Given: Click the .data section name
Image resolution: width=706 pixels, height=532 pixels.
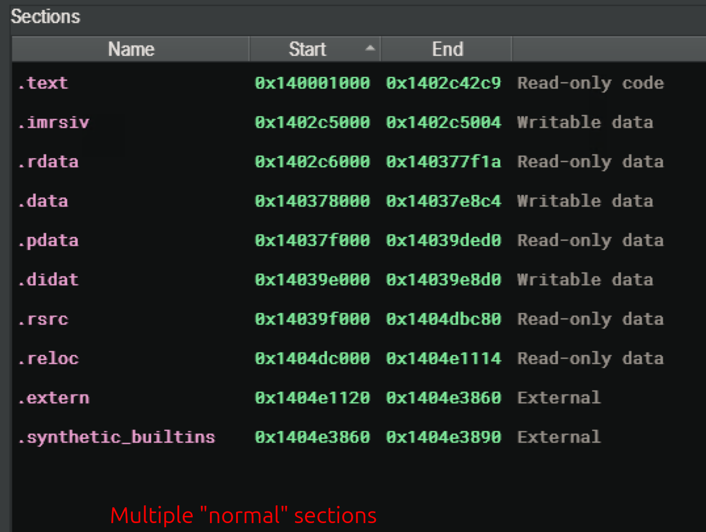Looking at the screenshot, I should coord(43,201).
